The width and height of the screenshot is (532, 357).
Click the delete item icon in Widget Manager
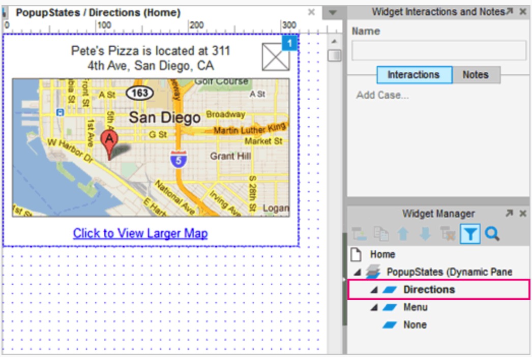(x=448, y=234)
